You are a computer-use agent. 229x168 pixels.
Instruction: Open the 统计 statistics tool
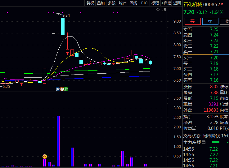click(123, 3)
